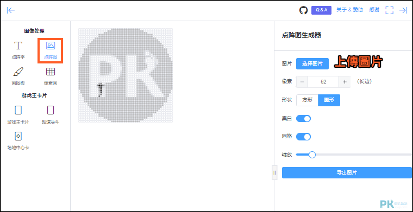Select the 圆形 circle shape option
This screenshot has width=413, height=212.
(x=329, y=100)
